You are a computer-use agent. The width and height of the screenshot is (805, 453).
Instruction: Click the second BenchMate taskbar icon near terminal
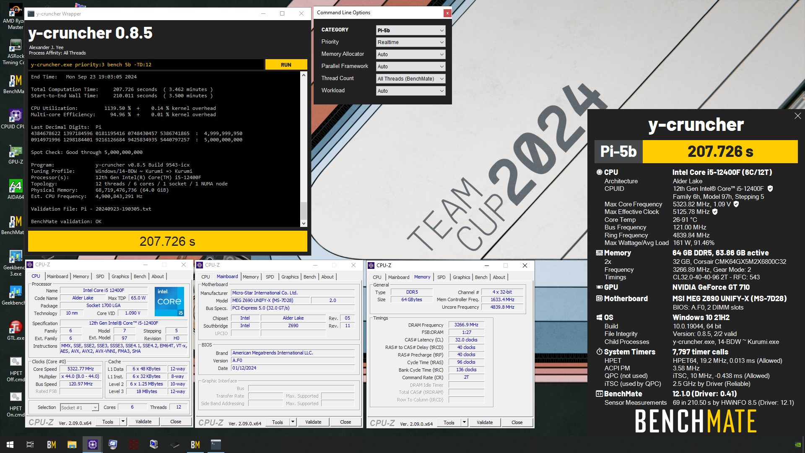[195, 445]
